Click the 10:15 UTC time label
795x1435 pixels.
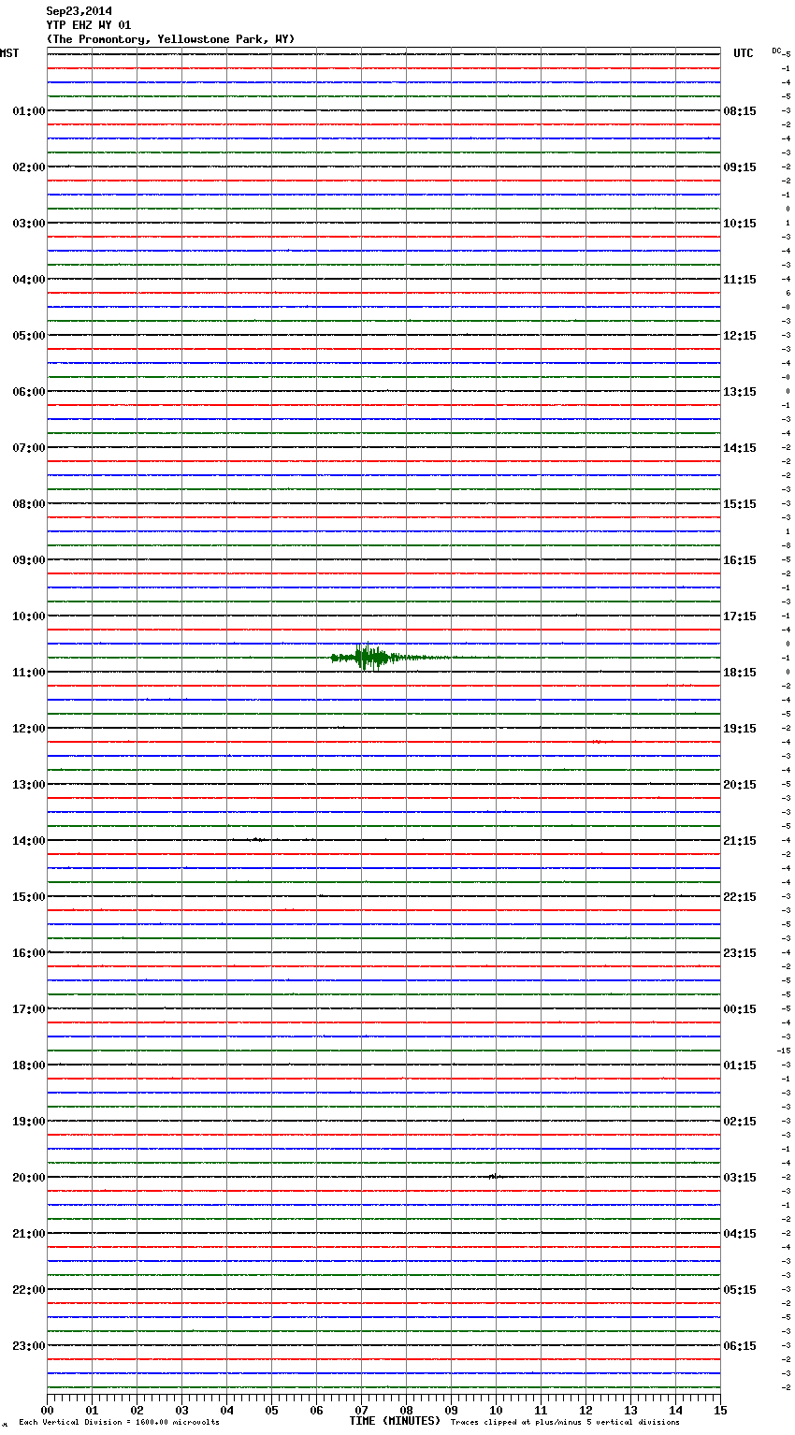[740, 224]
